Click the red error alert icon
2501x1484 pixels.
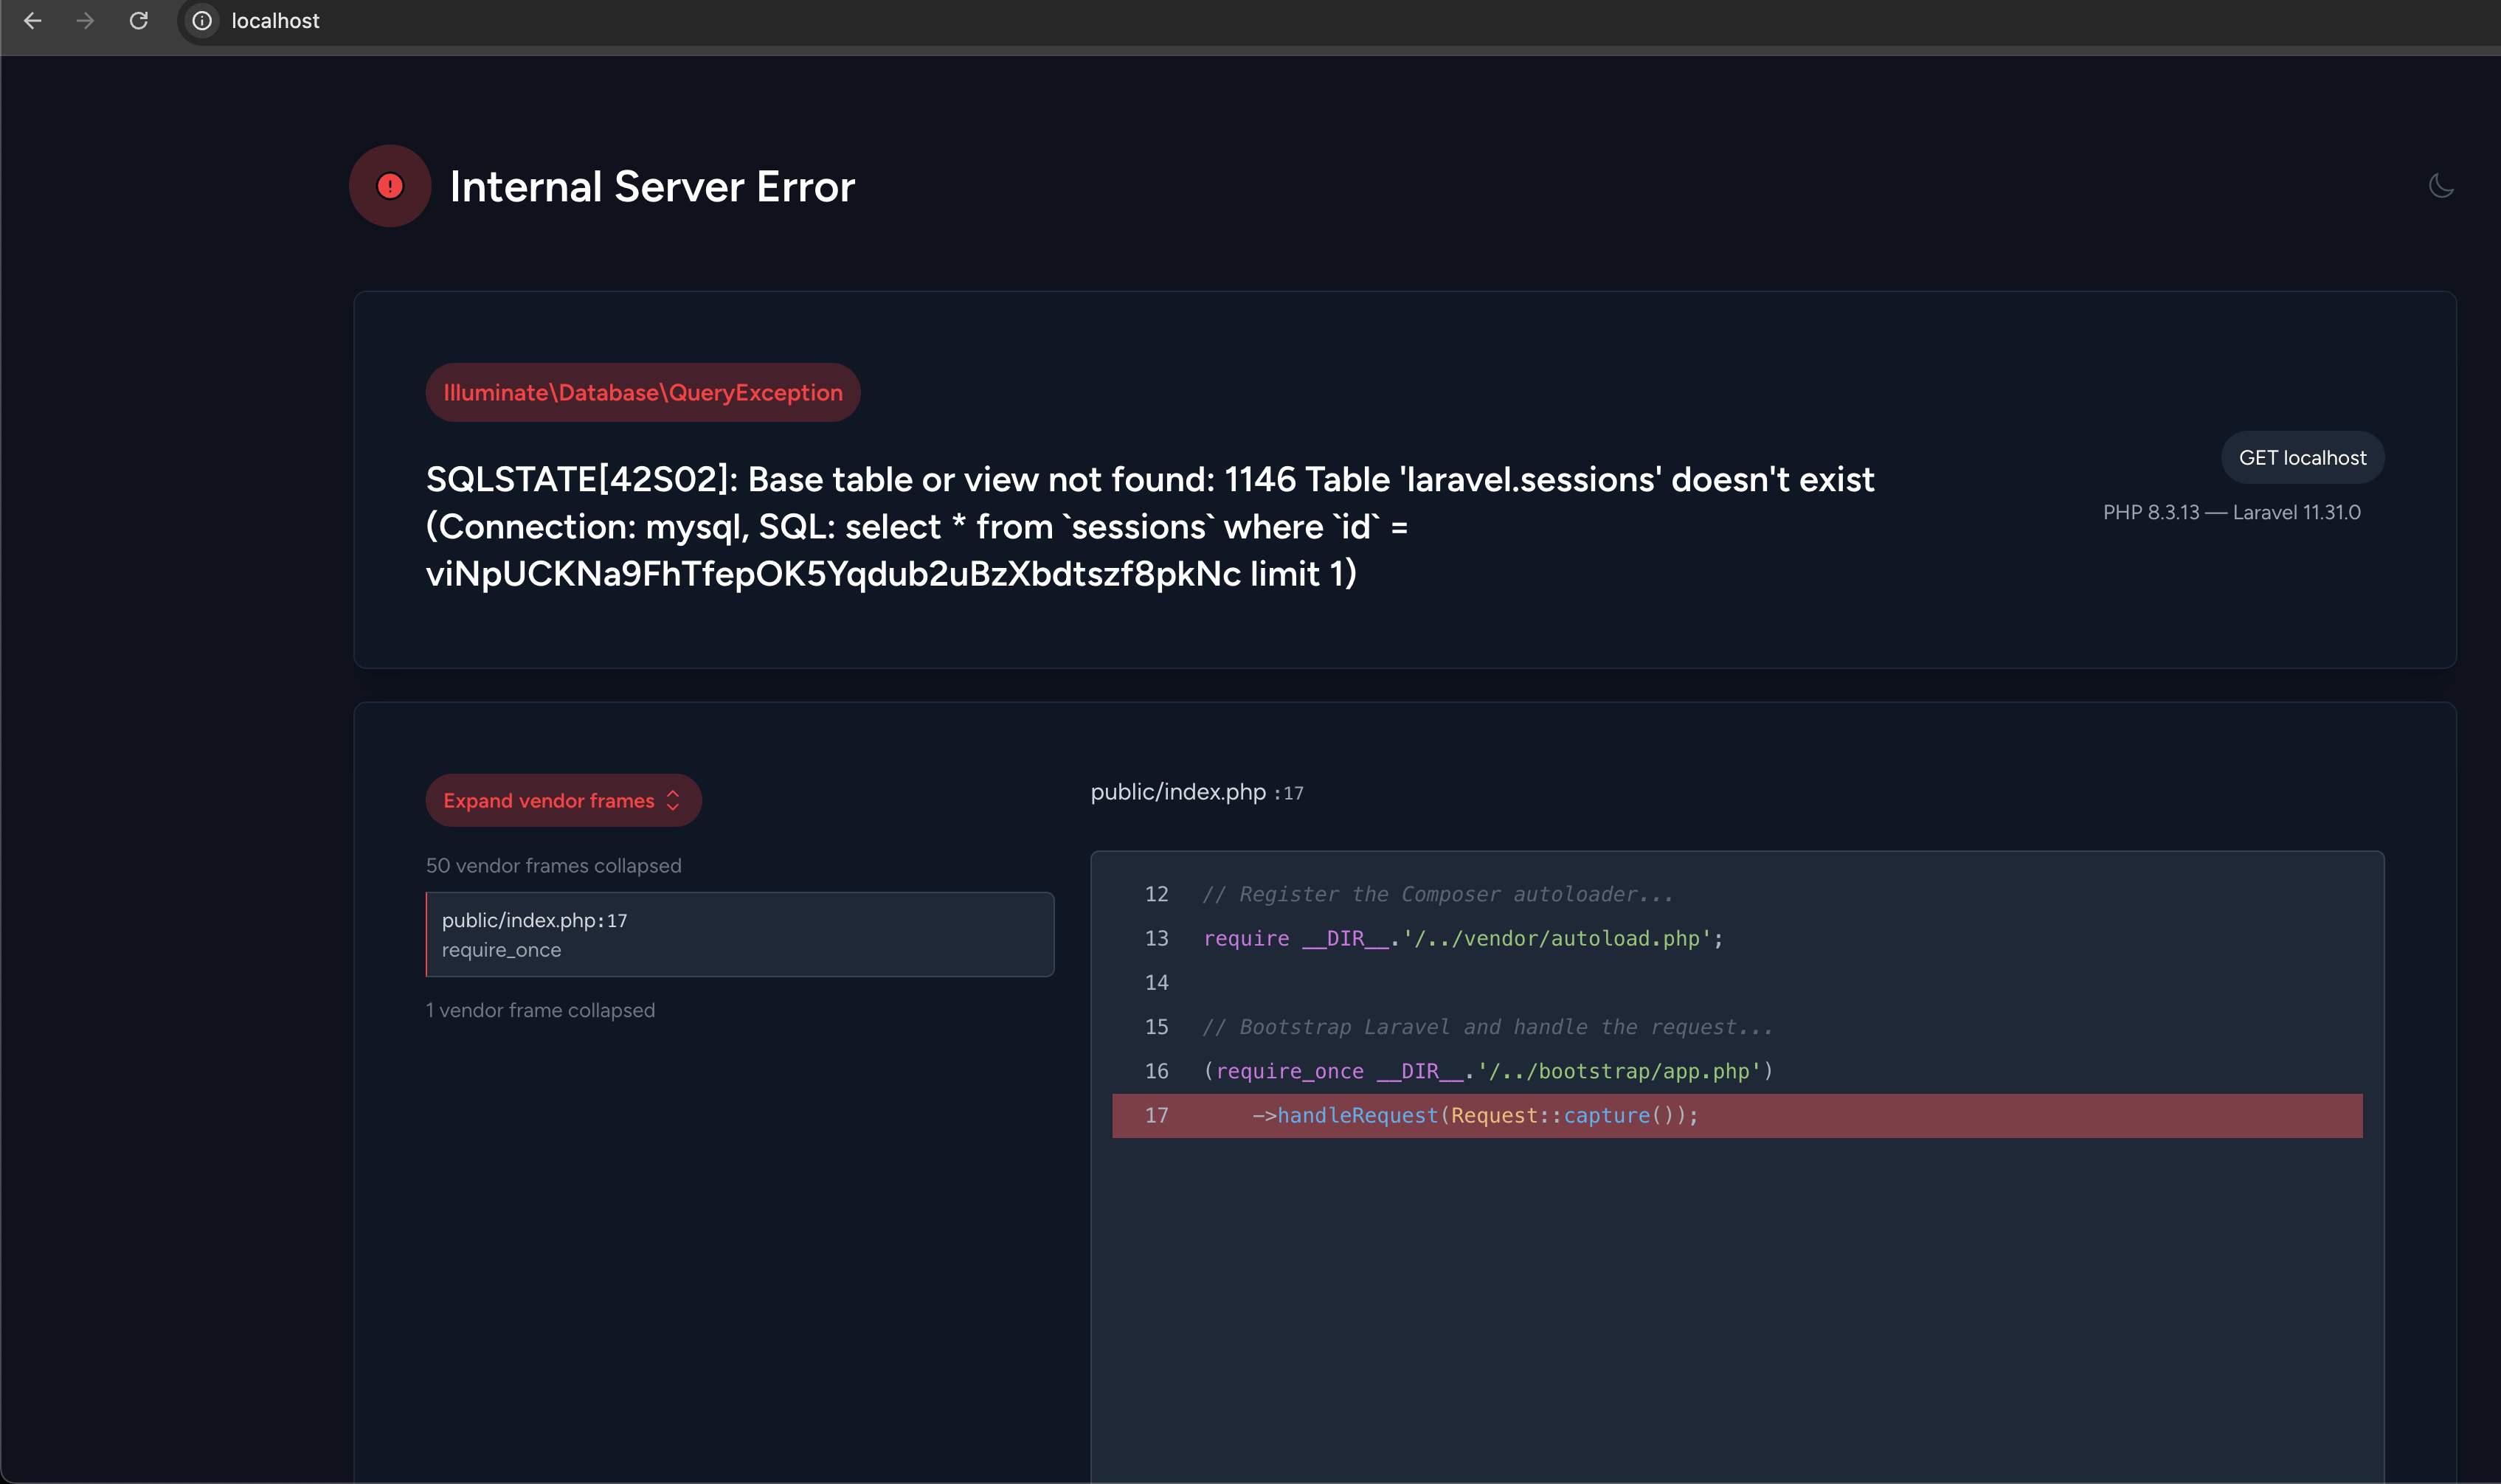[x=390, y=186]
